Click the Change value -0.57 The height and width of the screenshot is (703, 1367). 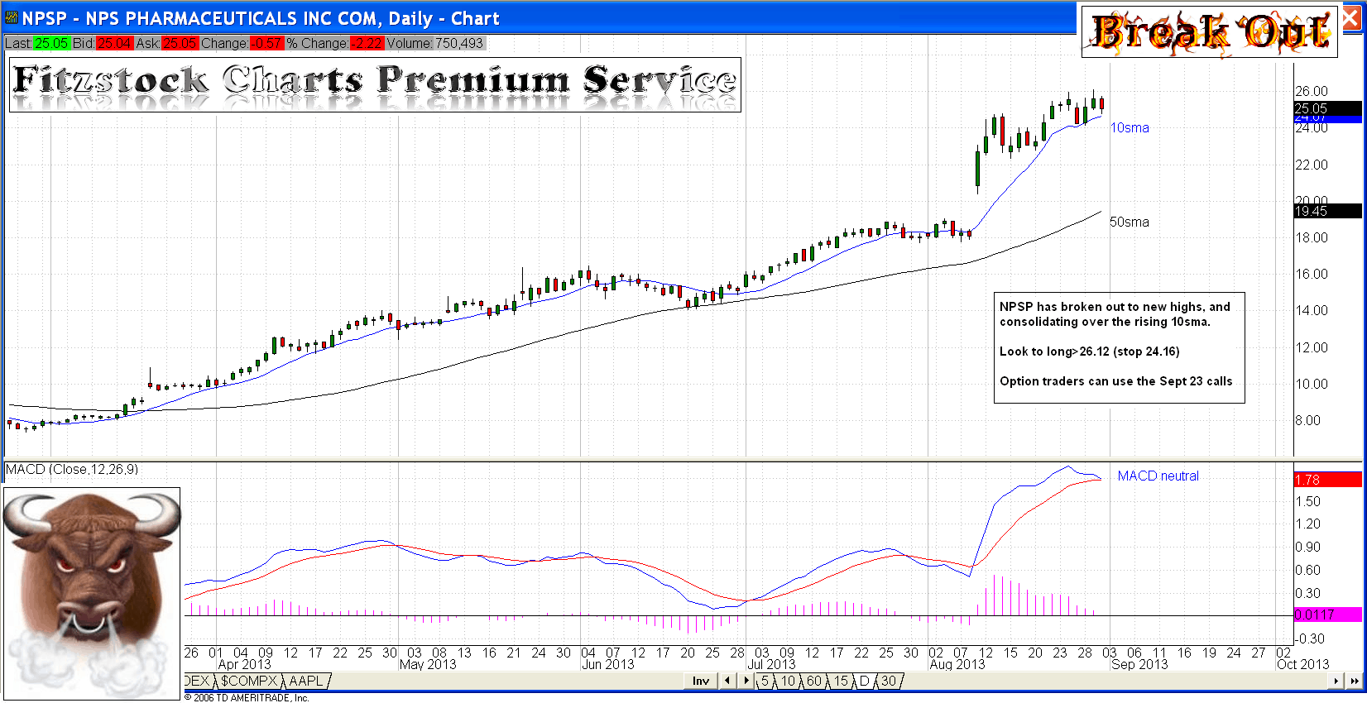coord(266,43)
